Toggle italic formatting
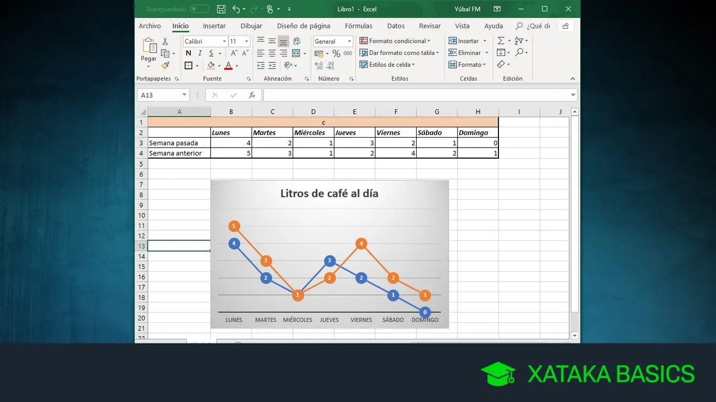This screenshot has width=716, height=402. point(200,53)
